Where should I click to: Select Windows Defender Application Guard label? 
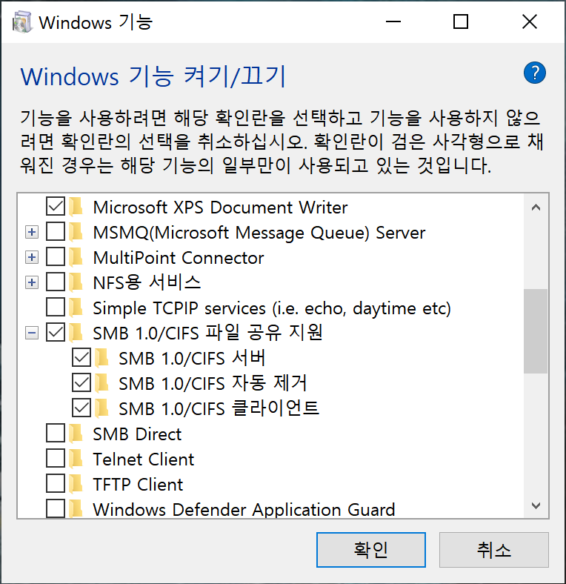click(244, 509)
